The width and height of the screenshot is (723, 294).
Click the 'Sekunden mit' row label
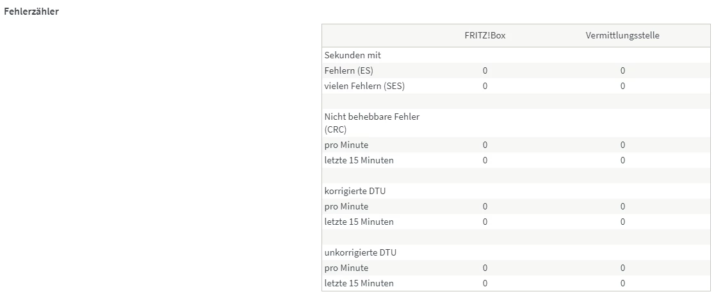[x=352, y=55]
